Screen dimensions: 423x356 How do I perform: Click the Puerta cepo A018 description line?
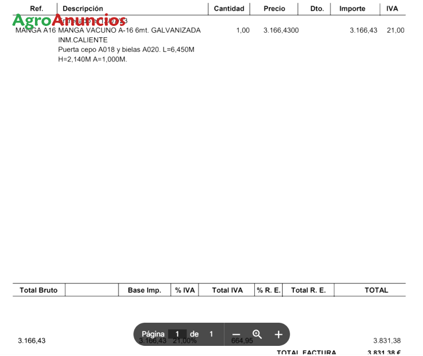[x=126, y=50]
